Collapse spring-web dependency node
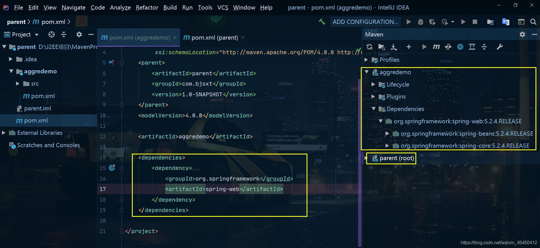Screen dimensions: 540x248 click(x=381, y=121)
